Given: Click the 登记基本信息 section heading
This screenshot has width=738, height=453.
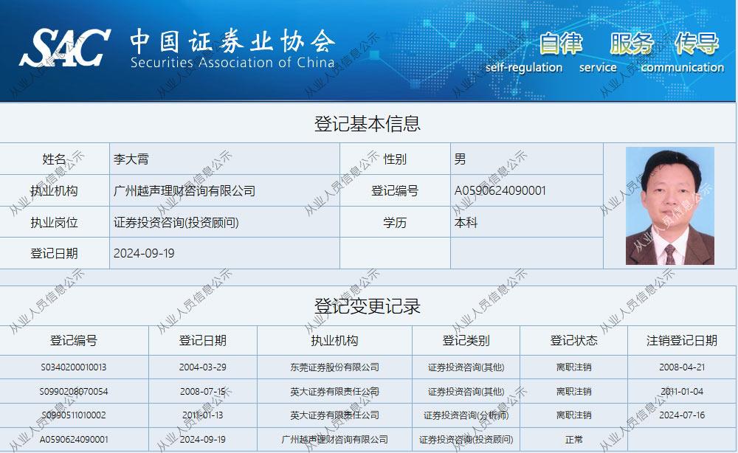Looking at the screenshot, I should pyautogui.click(x=367, y=124).
